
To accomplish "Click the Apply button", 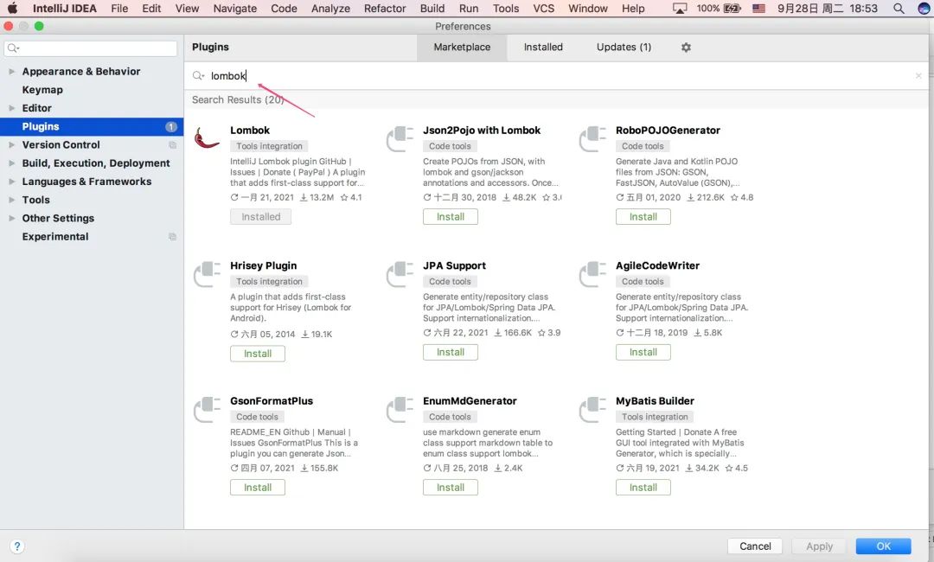I will pos(819,546).
